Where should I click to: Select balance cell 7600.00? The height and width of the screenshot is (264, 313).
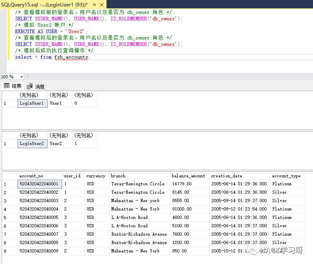(x=189, y=234)
